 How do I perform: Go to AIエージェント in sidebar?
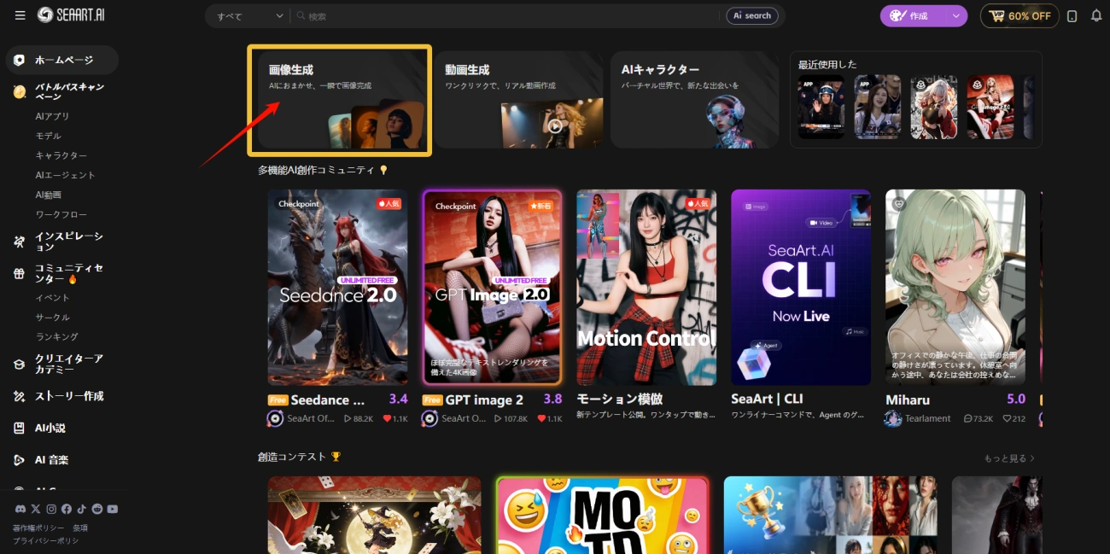point(65,175)
